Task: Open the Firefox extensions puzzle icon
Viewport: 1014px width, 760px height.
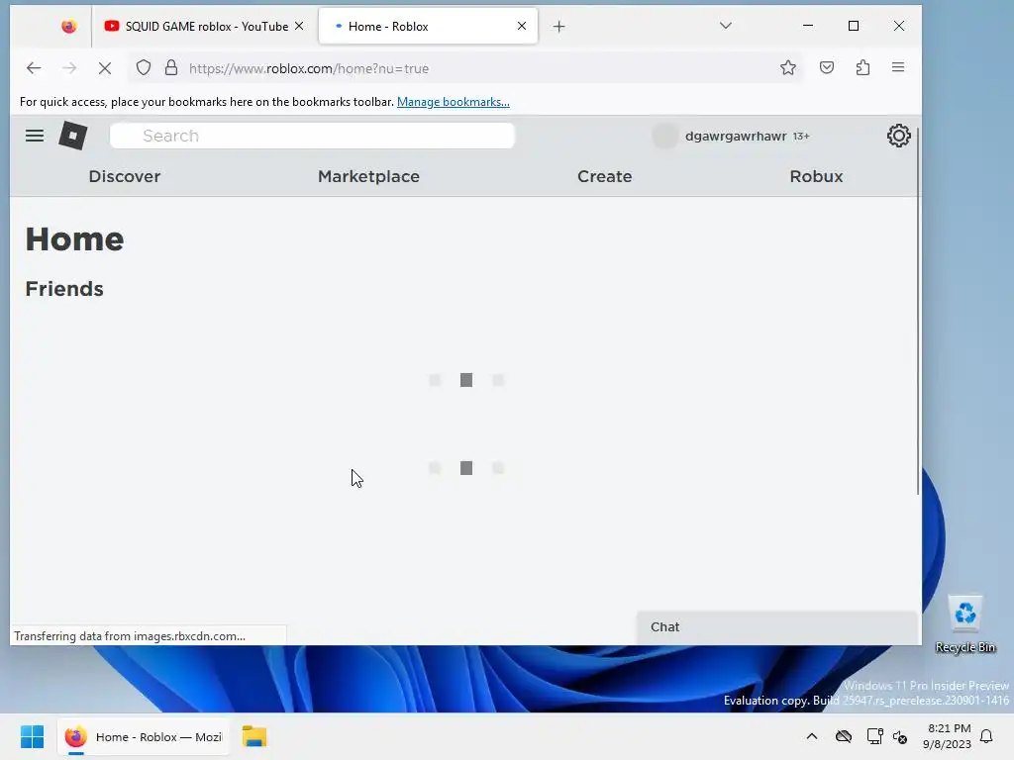Action: point(862,68)
